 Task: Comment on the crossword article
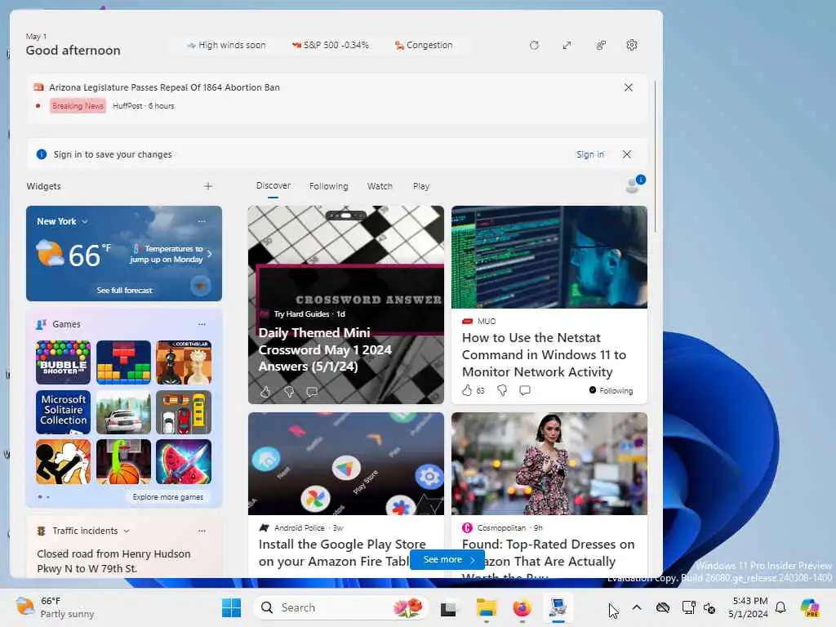312,393
